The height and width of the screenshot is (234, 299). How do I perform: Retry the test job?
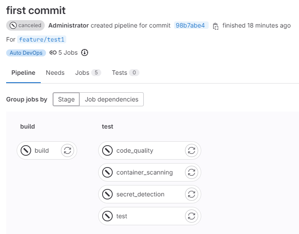(x=191, y=216)
